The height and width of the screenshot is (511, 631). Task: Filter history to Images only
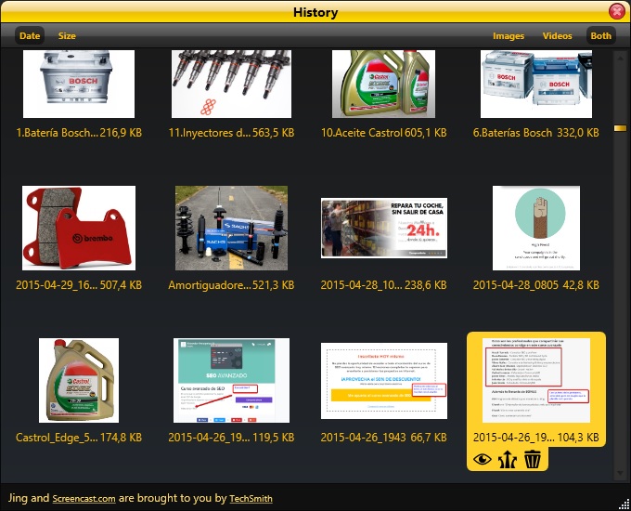pos(509,36)
